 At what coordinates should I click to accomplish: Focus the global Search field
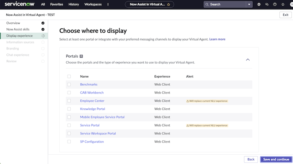(x=225, y=4)
